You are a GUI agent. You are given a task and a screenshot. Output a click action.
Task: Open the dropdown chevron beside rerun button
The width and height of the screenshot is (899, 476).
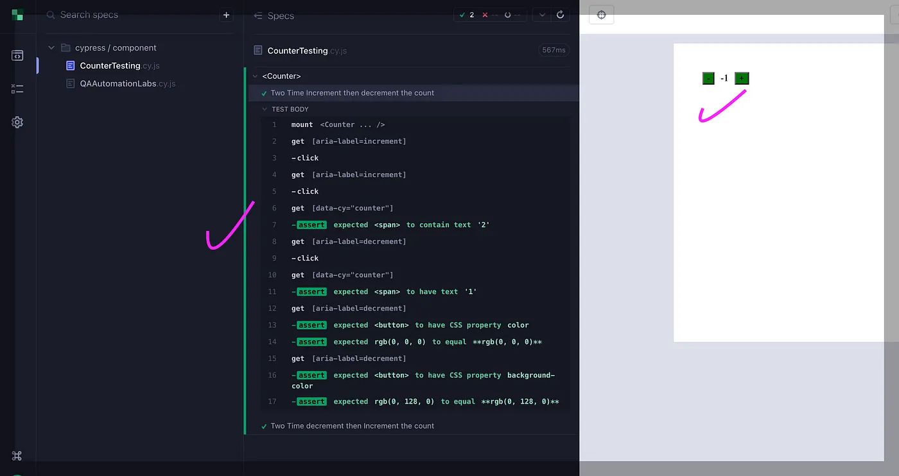click(541, 15)
